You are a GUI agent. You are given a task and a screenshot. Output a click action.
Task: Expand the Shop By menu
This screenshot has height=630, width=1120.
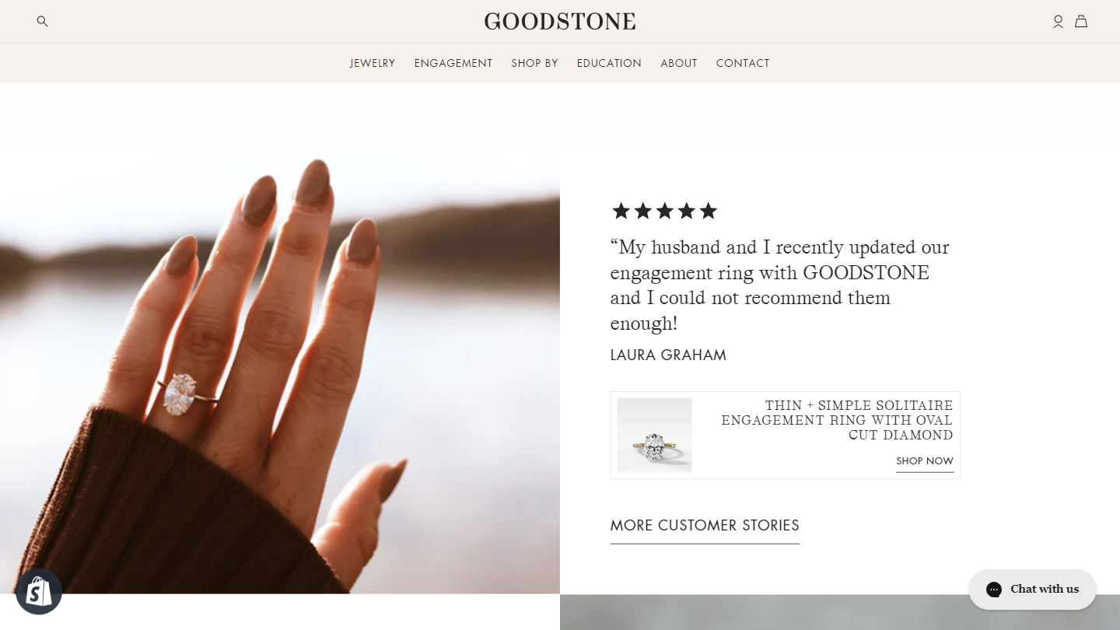click(x=535, y=63)
